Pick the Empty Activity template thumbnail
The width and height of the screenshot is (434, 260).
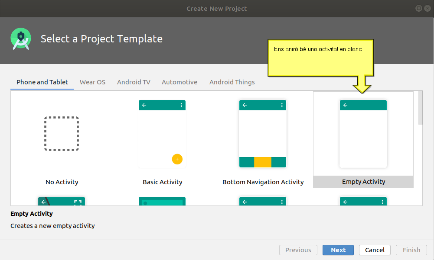click(363, 134)
